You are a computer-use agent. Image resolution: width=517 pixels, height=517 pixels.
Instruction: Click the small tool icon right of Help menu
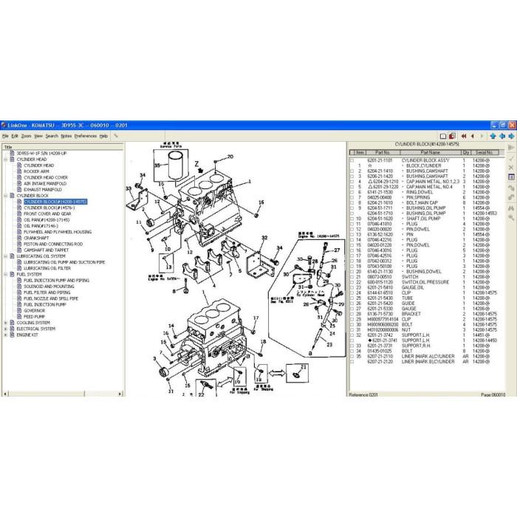[x=116, y=135]
